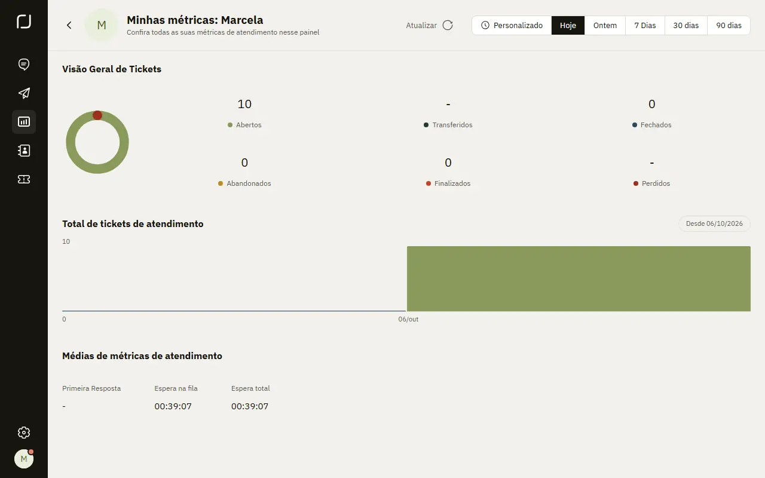Click the Abandonados legend label

click(249, 183)
